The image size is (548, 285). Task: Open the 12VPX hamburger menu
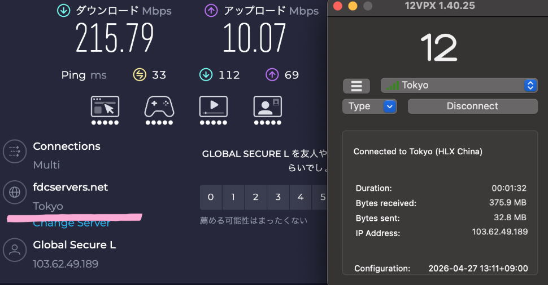coord(356,86)
